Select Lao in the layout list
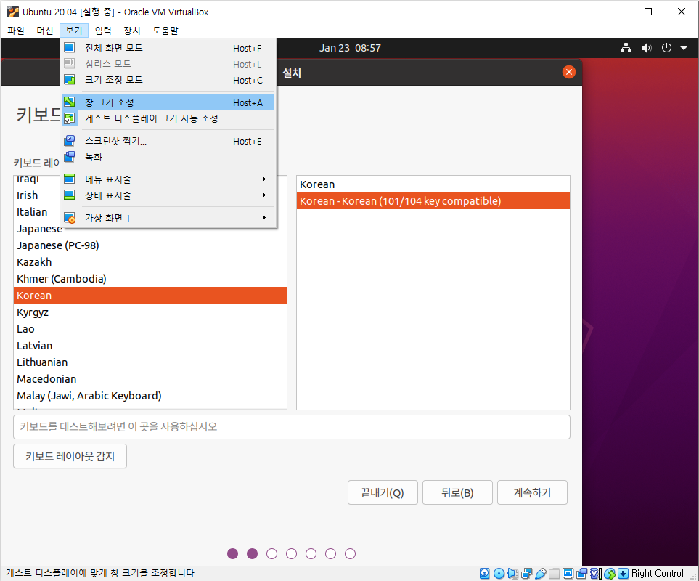 click(x=150, y=329)
